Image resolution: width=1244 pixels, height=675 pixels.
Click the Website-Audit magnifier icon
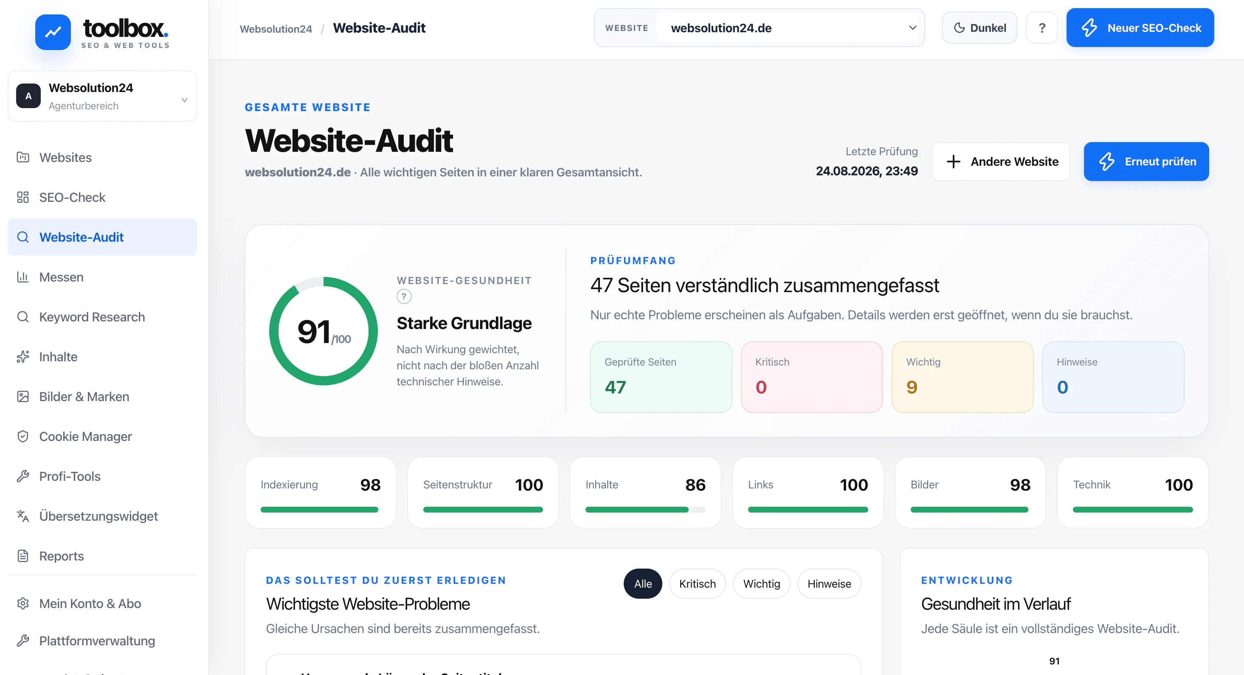pos(23,237)
